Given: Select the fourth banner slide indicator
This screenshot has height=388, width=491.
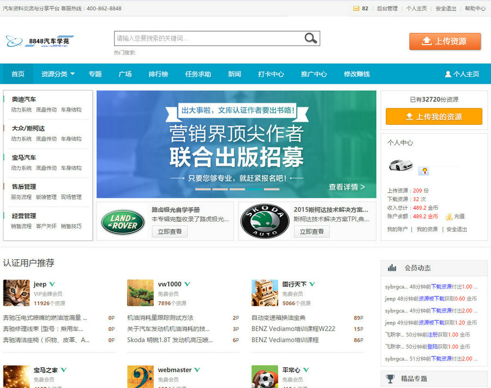Looking at the screenshot, I should coord(254,189).
